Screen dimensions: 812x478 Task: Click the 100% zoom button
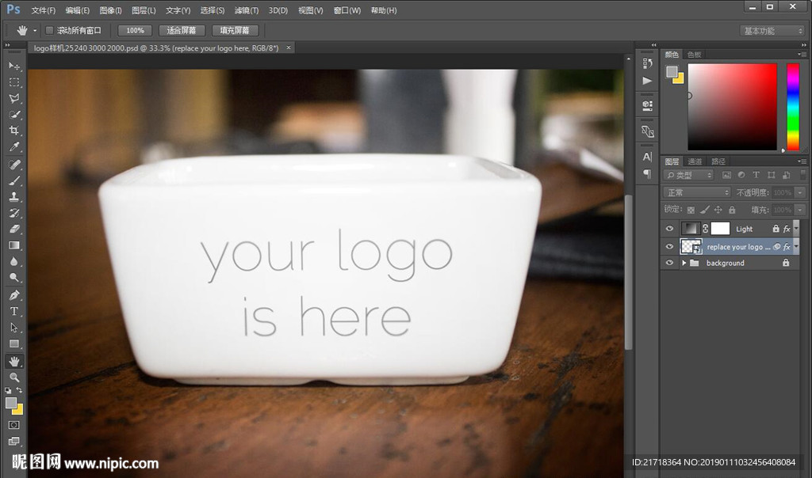click(x=135, y=31)
